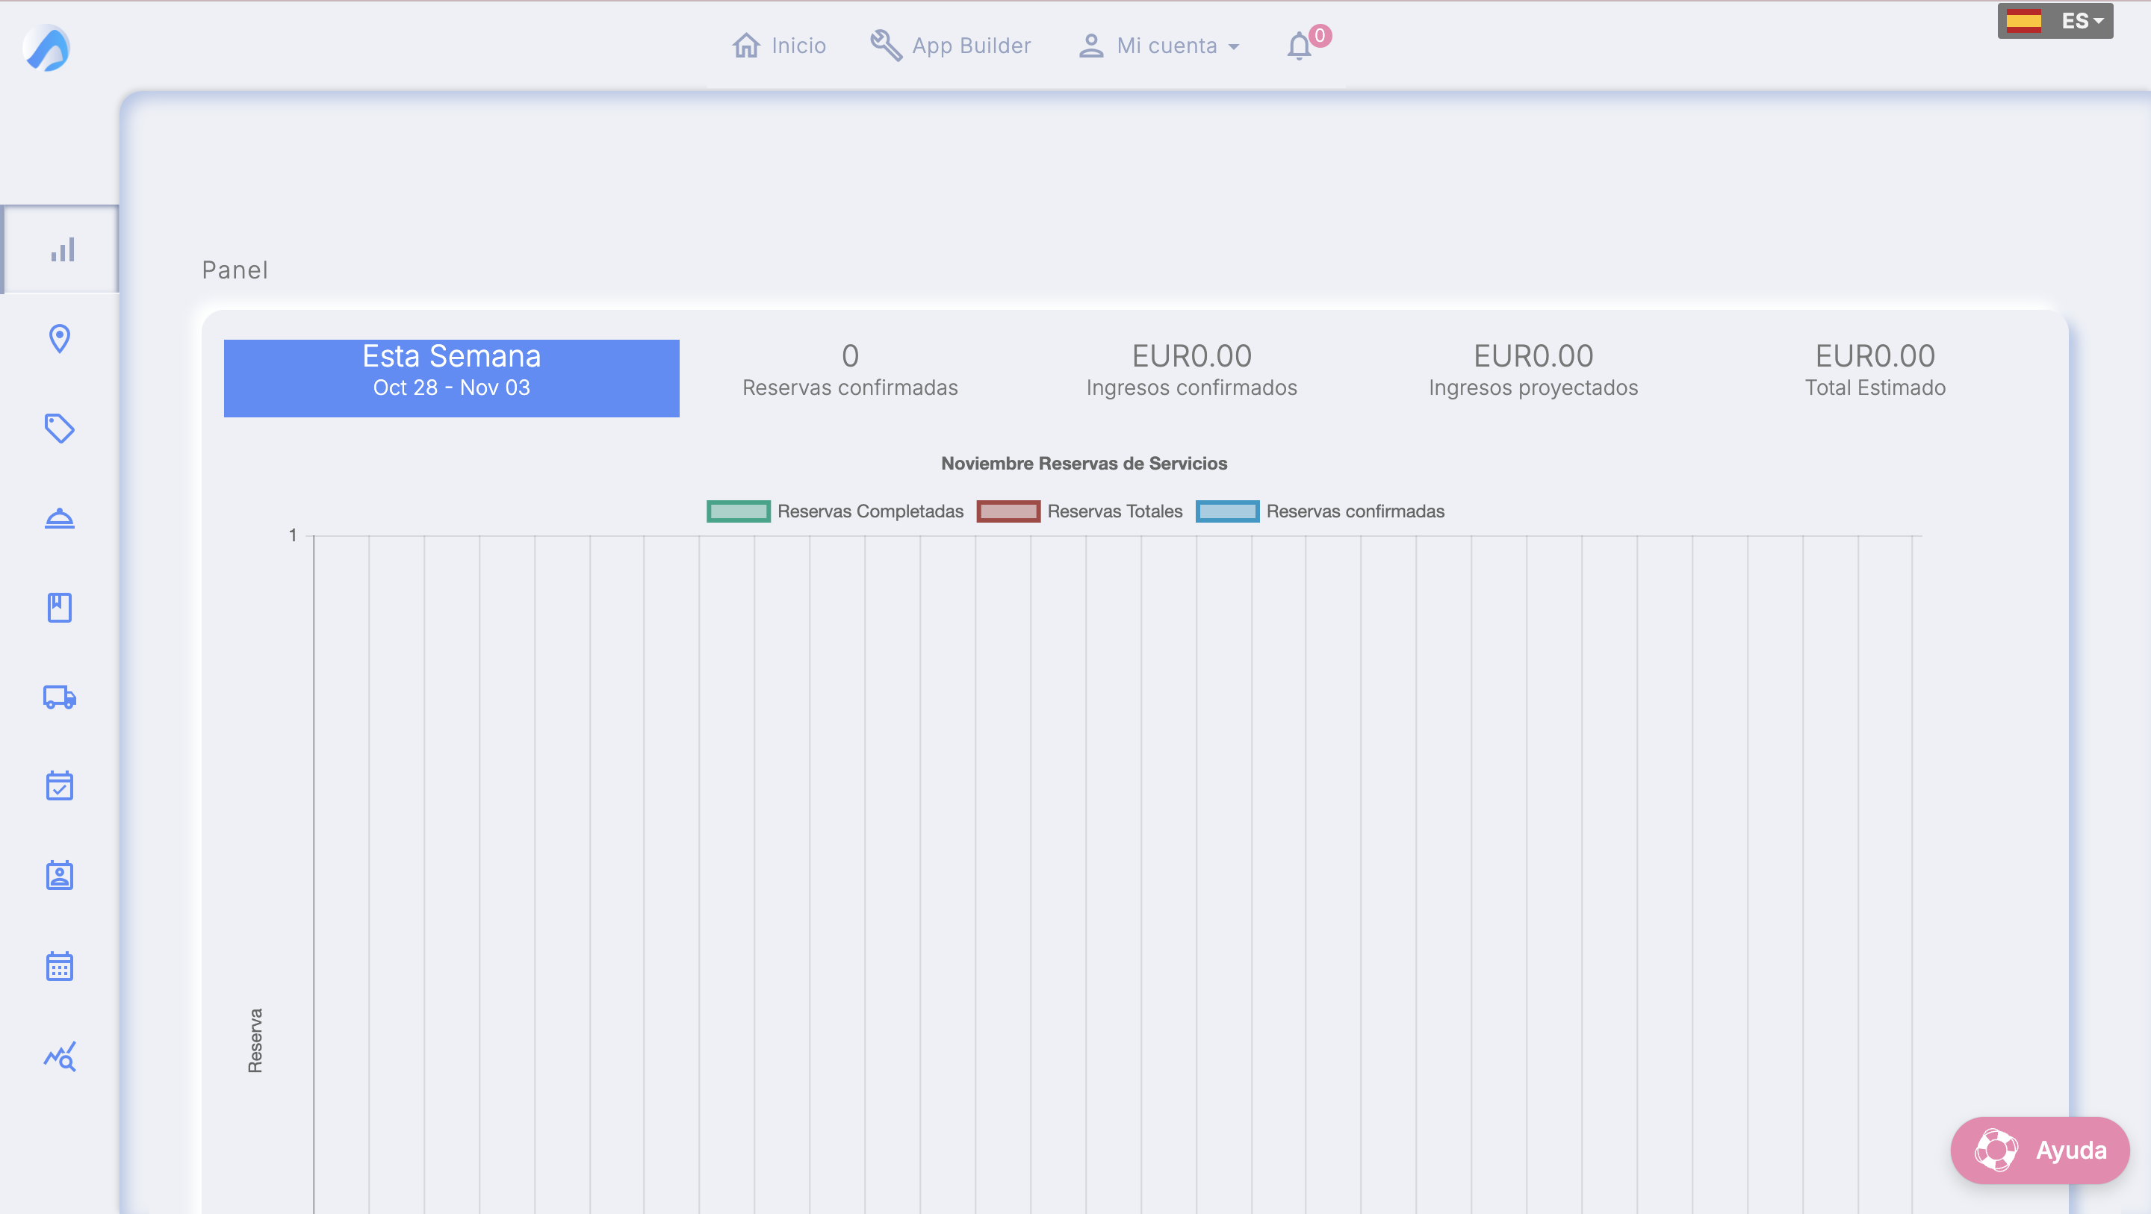The width and height of the screenshot is (2151, 1214).
Task: Expand the Mi cuenta dropdown menu
Action: 1159,45
